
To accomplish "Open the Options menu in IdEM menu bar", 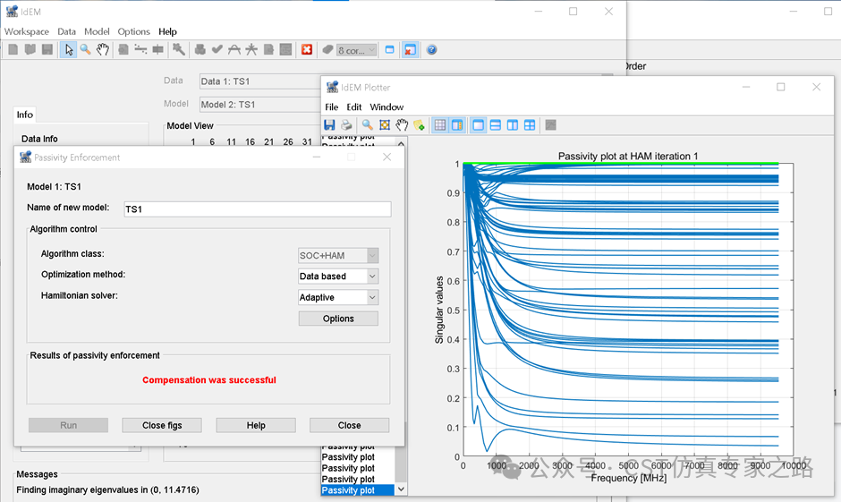I will tap(133, 31).
